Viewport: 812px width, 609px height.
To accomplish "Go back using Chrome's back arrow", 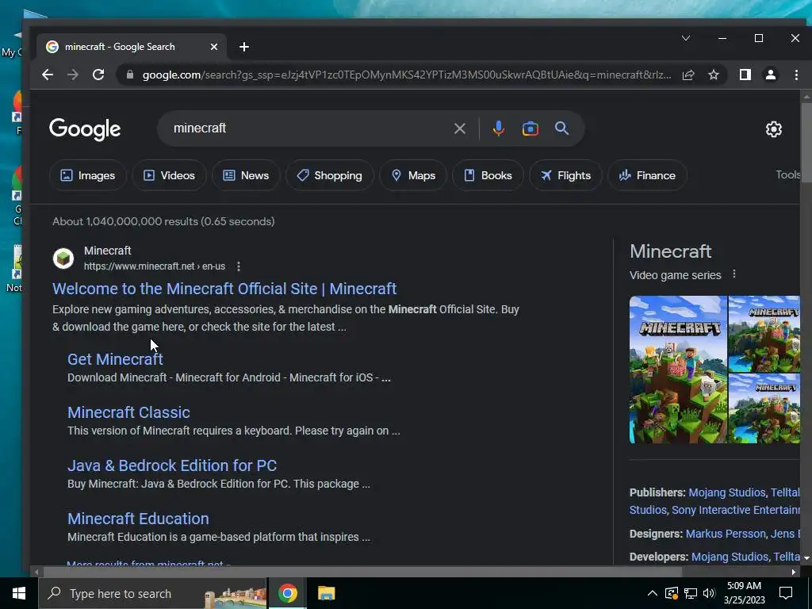I will click(47, 75).
